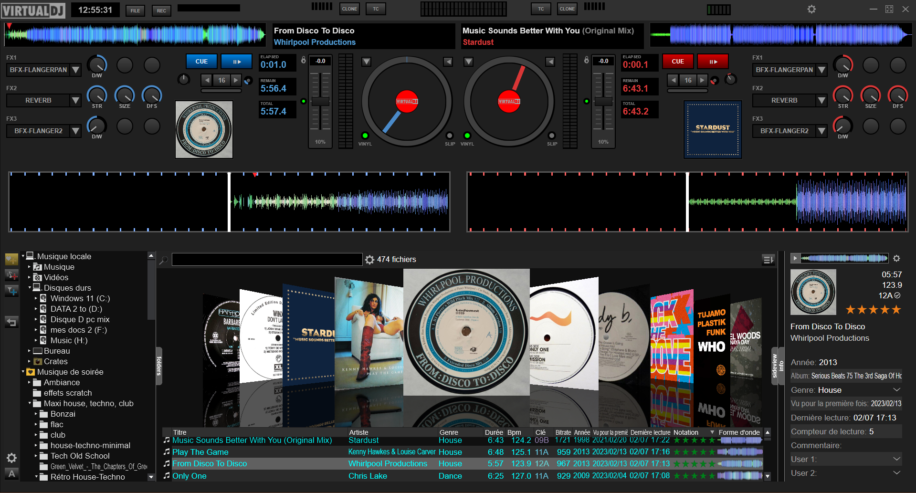Click the left deck CUE button
This screenshot has width=916, height=493.
(x=201, y=62)
